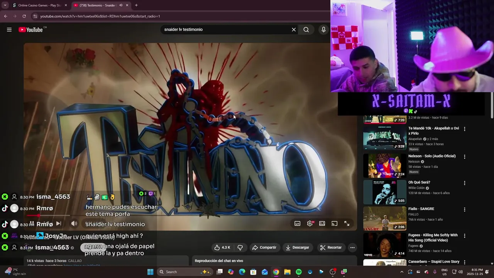Click the browser address bar URL

coord(100,16)
